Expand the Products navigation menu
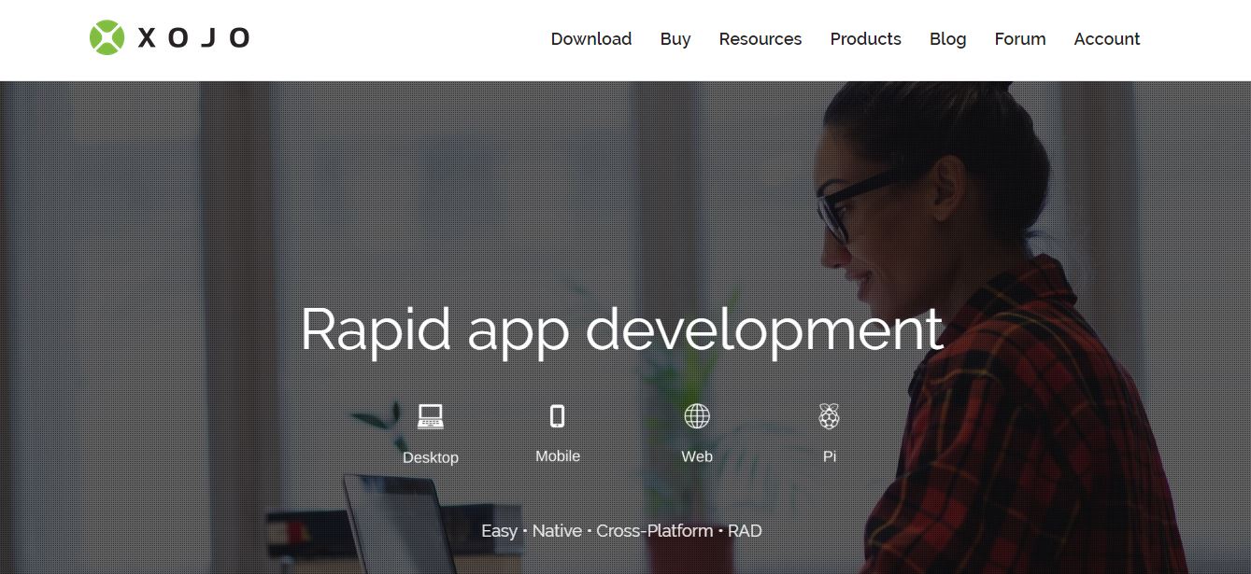This screenshot has width=1251, height=574. (865, 39)
